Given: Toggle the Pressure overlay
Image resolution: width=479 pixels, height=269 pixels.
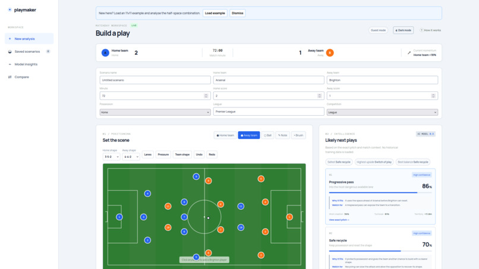Looking at the screenshot, I should (x=163, y=154).
